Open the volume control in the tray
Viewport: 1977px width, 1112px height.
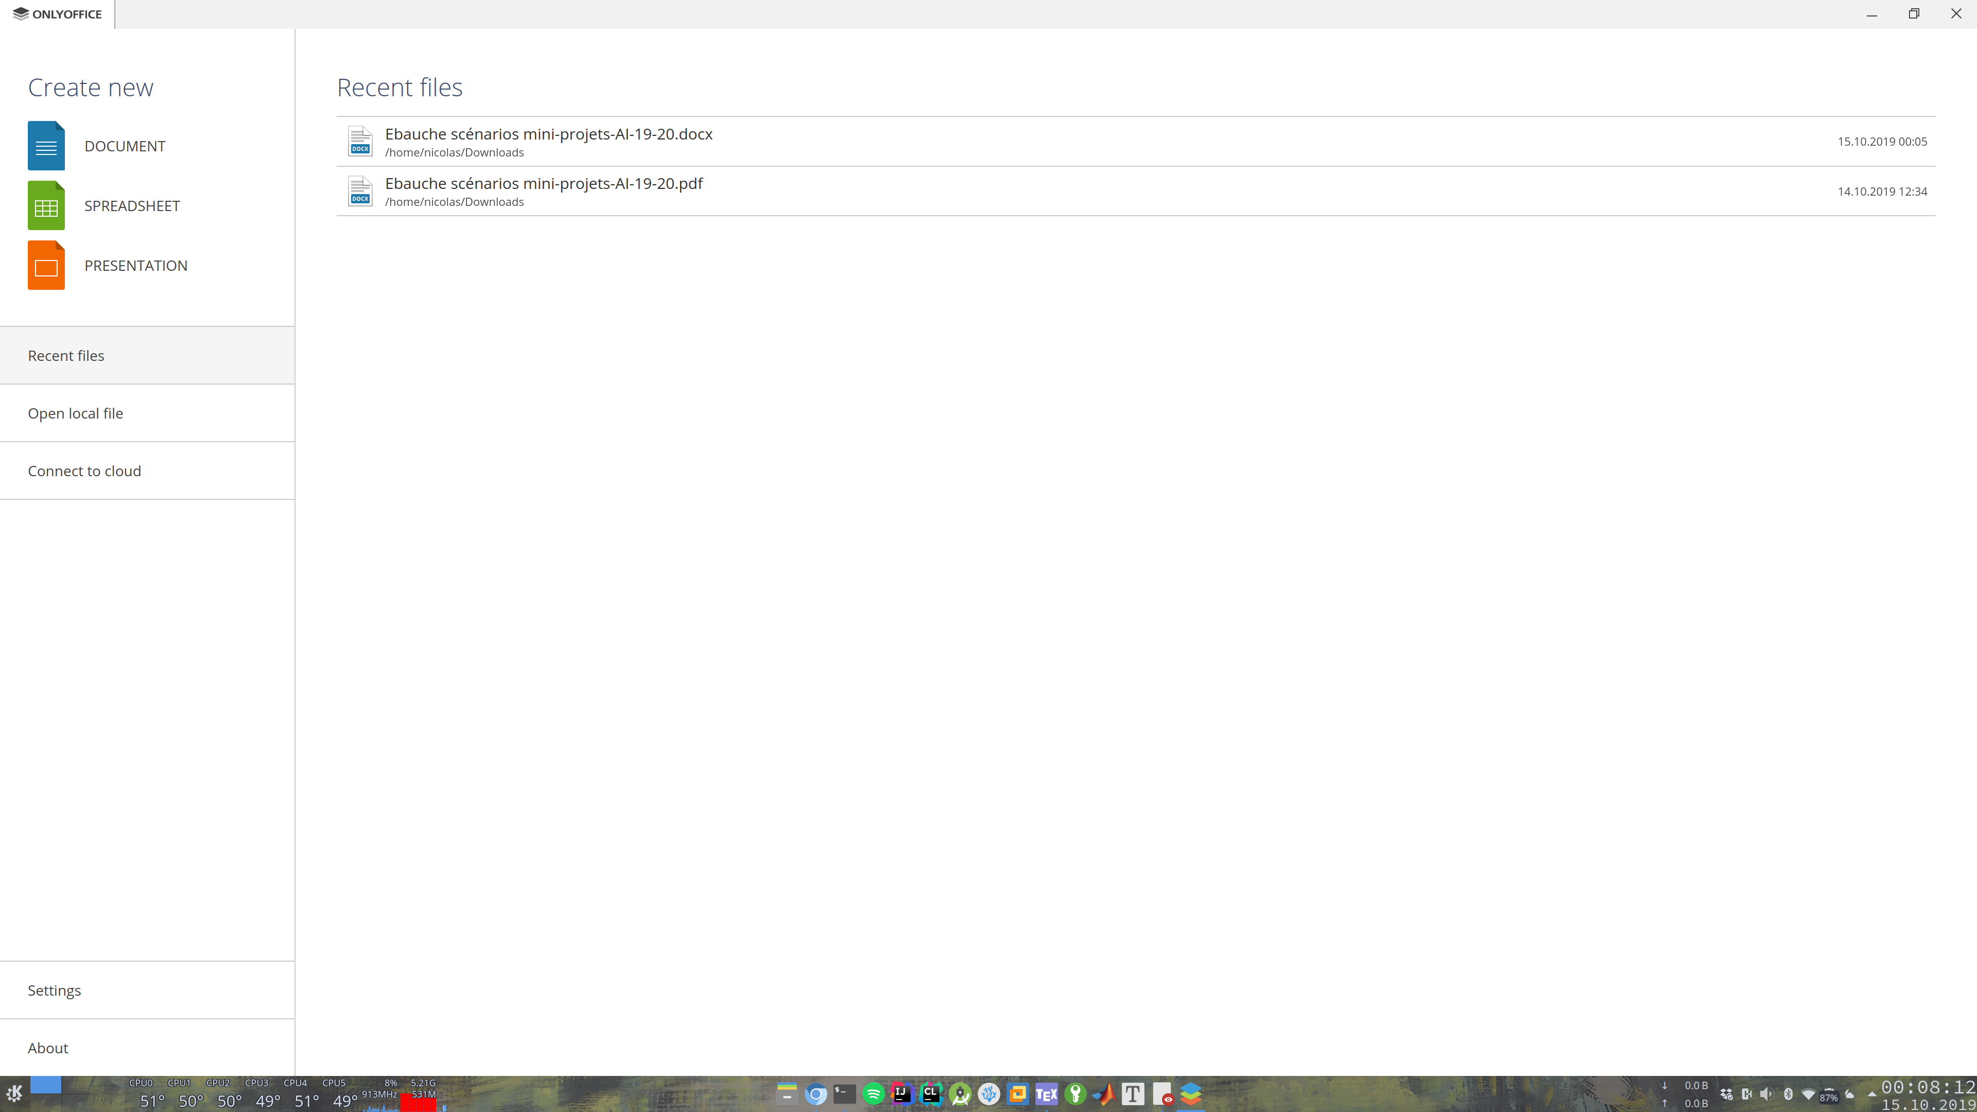point(1767,1093)
